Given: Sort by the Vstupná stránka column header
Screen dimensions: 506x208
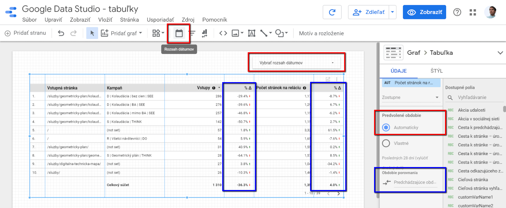Looking at the screenshot, I should coord(62,88).
